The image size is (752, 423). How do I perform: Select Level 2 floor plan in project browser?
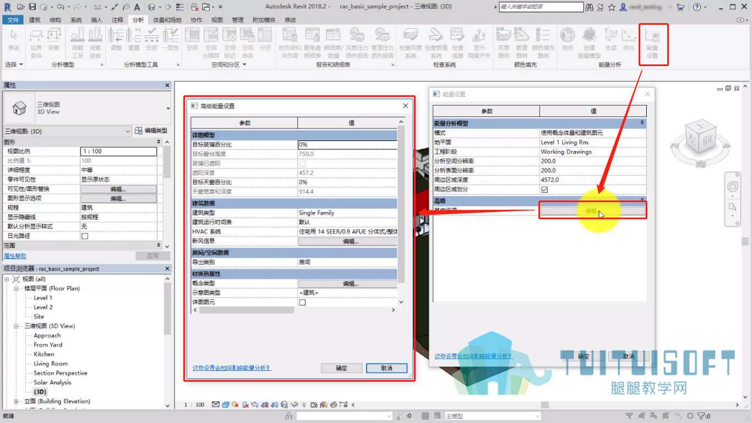pyautogui.click(x=43, y=307)
